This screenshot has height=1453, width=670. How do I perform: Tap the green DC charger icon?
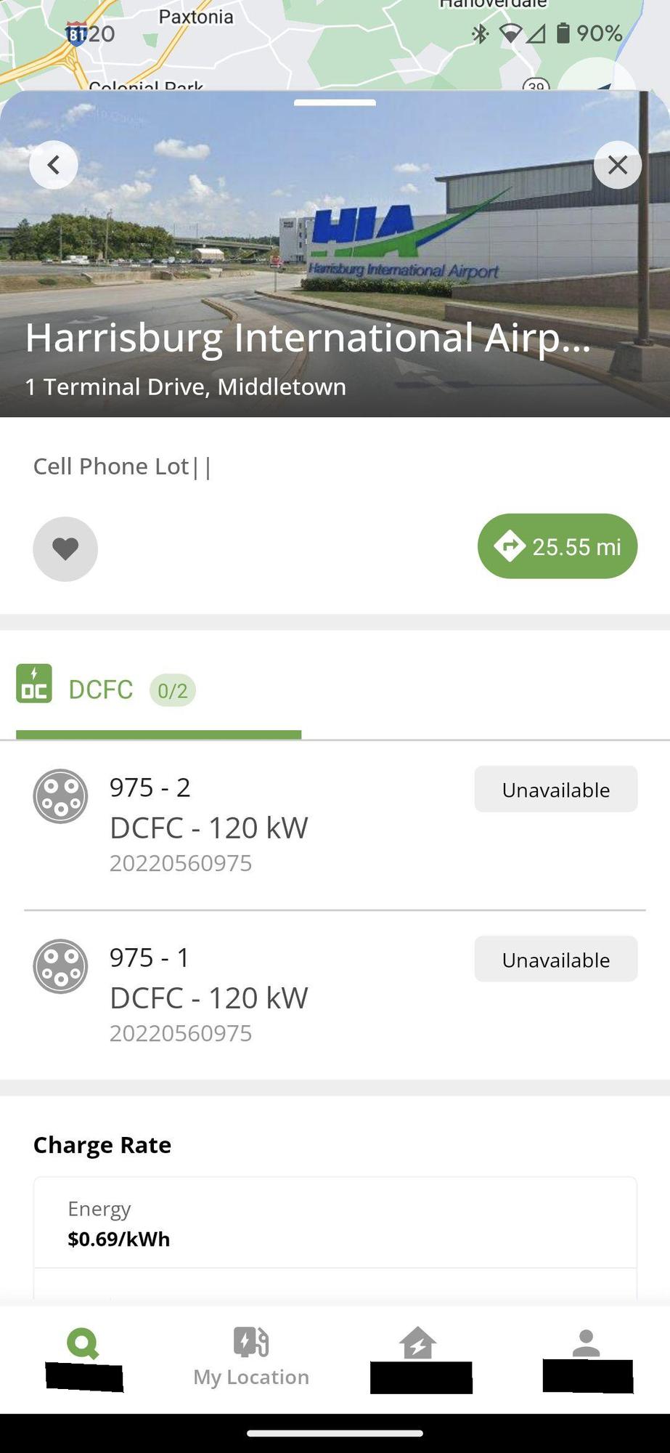click(x=34, y=684)
